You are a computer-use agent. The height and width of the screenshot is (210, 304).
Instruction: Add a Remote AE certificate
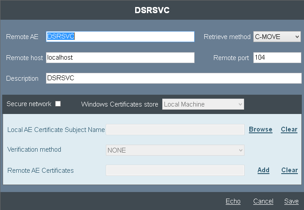[263, 170]
